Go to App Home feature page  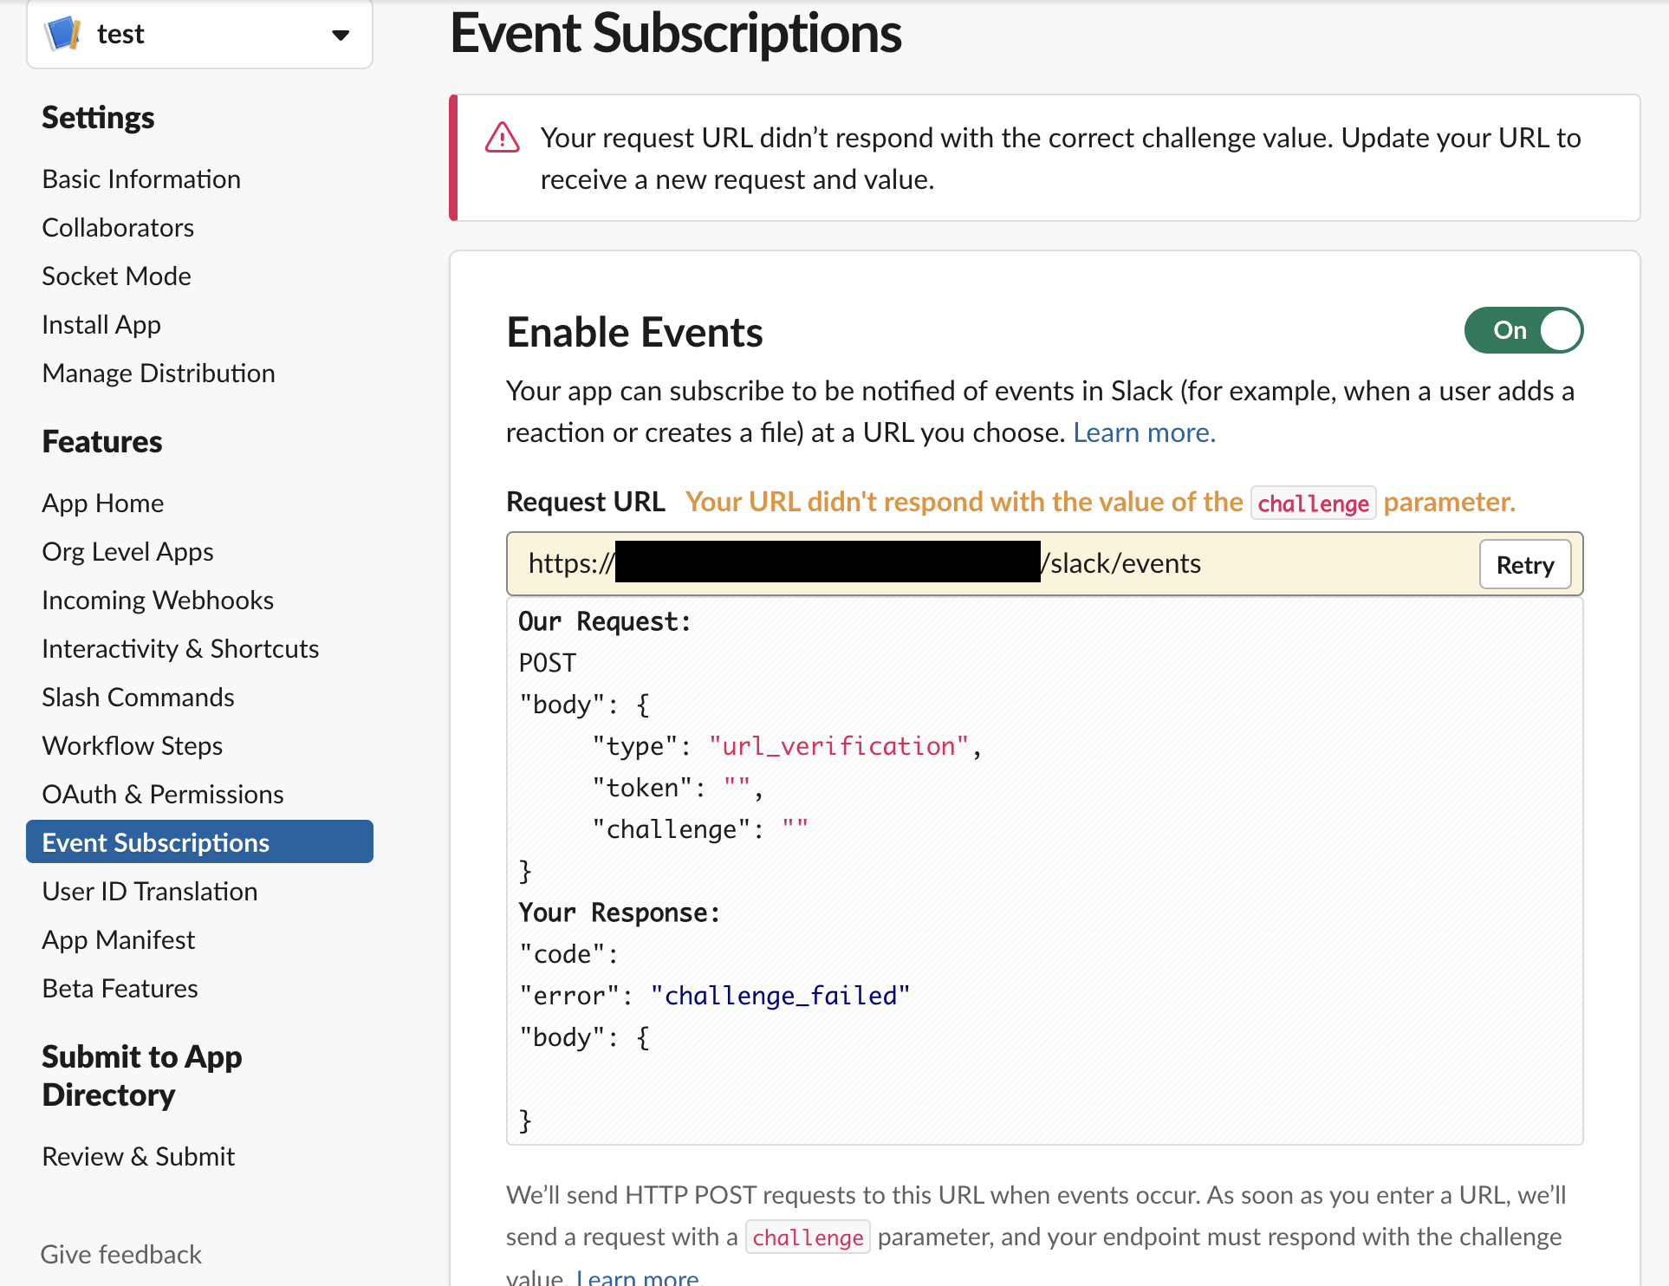click(x=102, y=503)
